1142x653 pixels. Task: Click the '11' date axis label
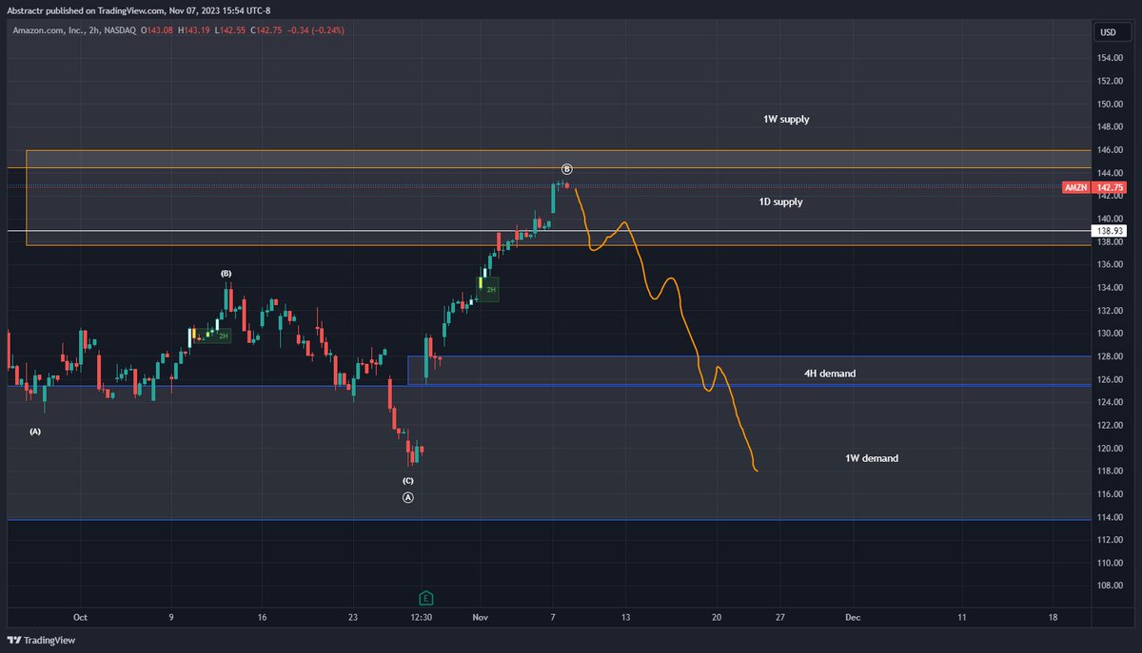(961, 617)
